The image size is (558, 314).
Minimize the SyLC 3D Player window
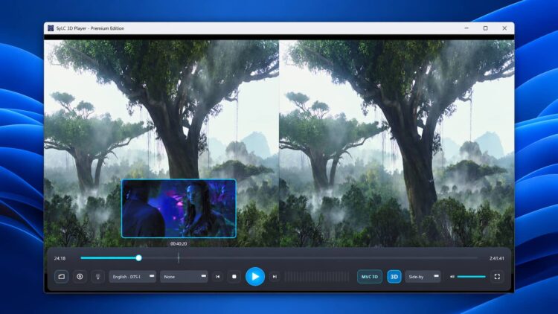tap(466, 28)
